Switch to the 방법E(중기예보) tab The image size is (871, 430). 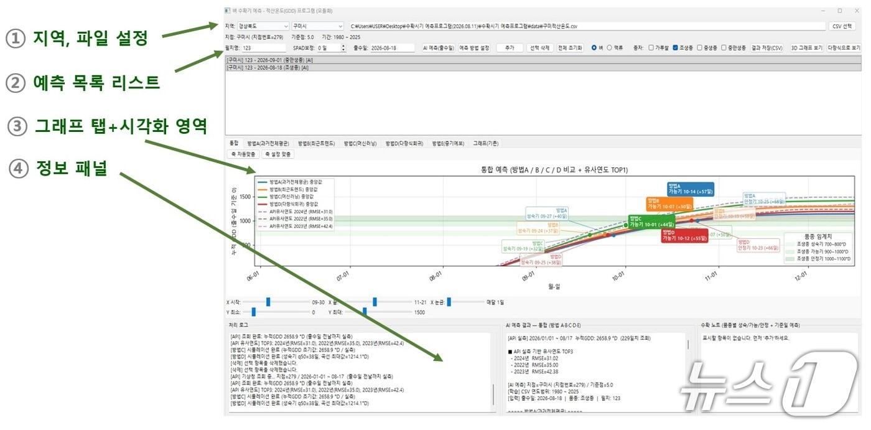[449, 143]
